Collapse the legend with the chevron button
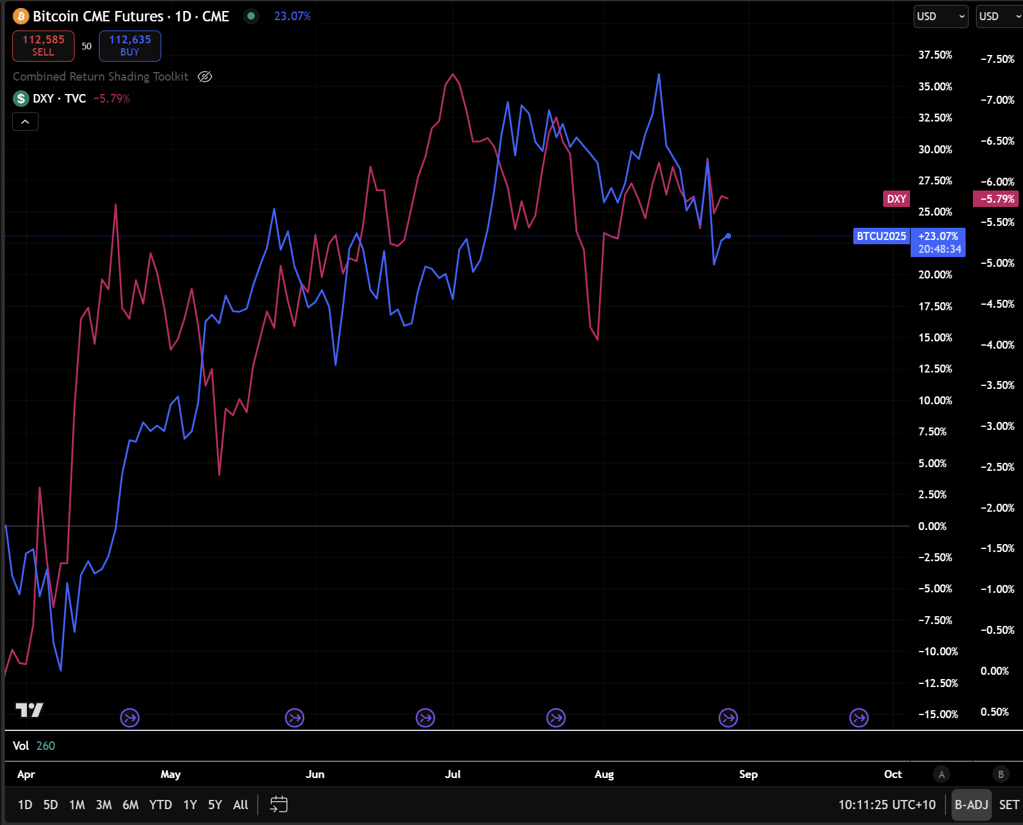The image size is (1023, 825). (x=25, y=122)
